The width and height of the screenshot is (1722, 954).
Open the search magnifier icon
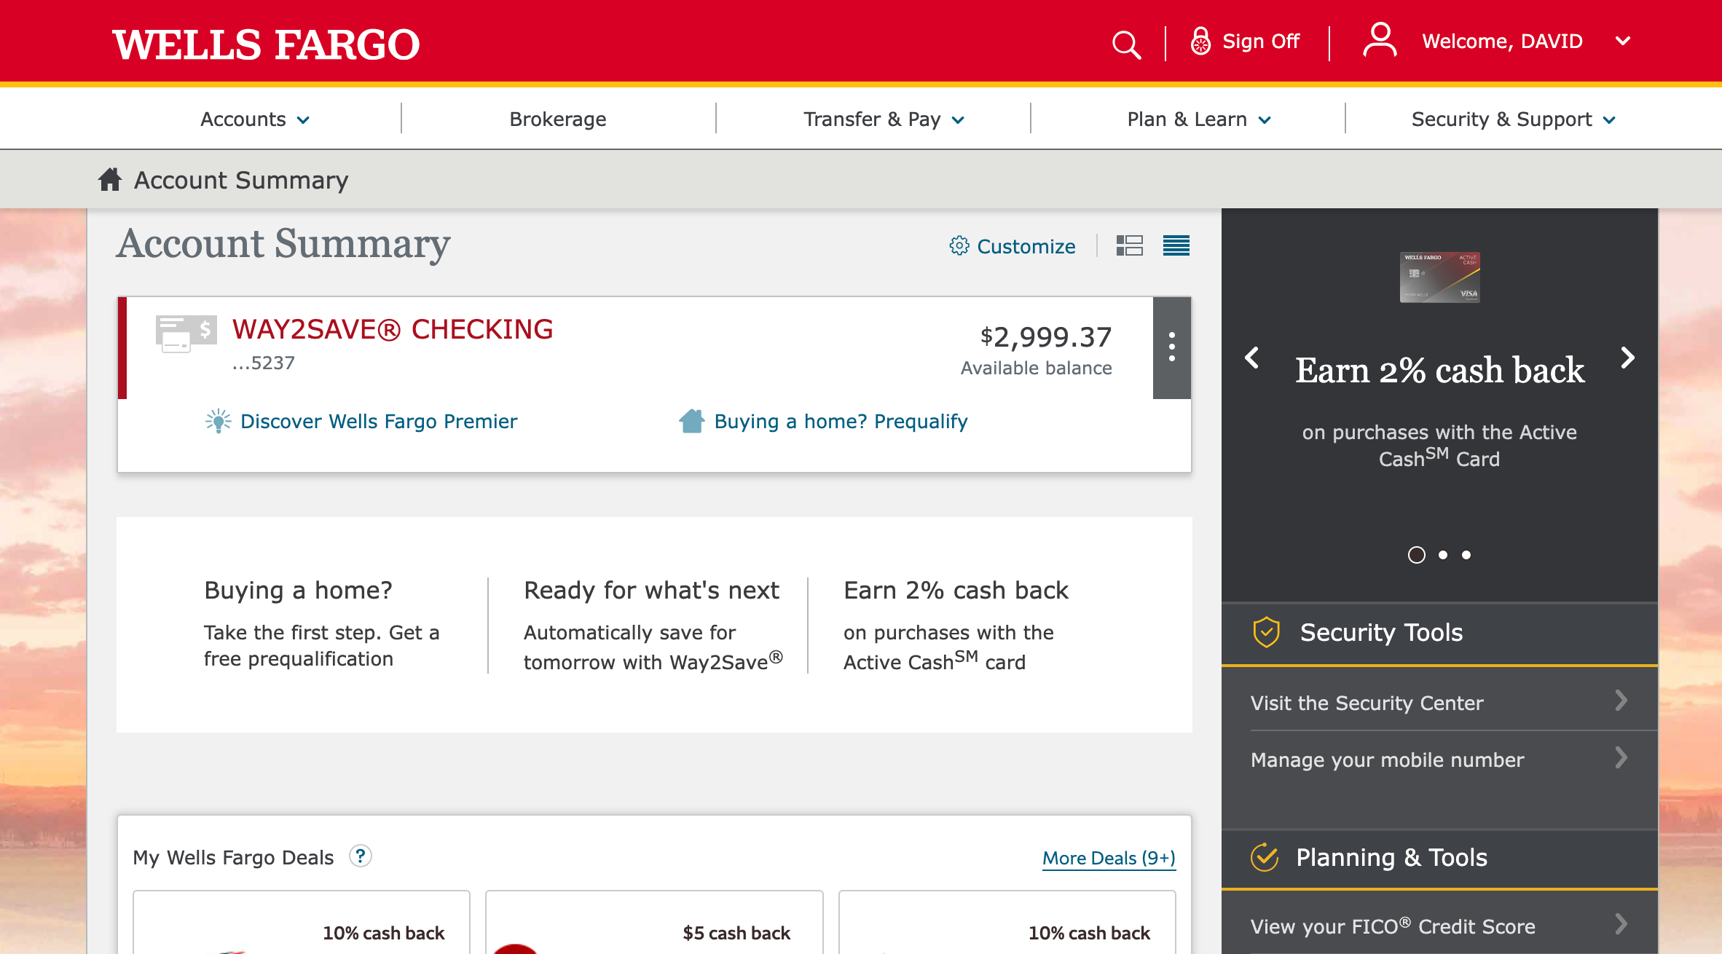[1126, 44]
